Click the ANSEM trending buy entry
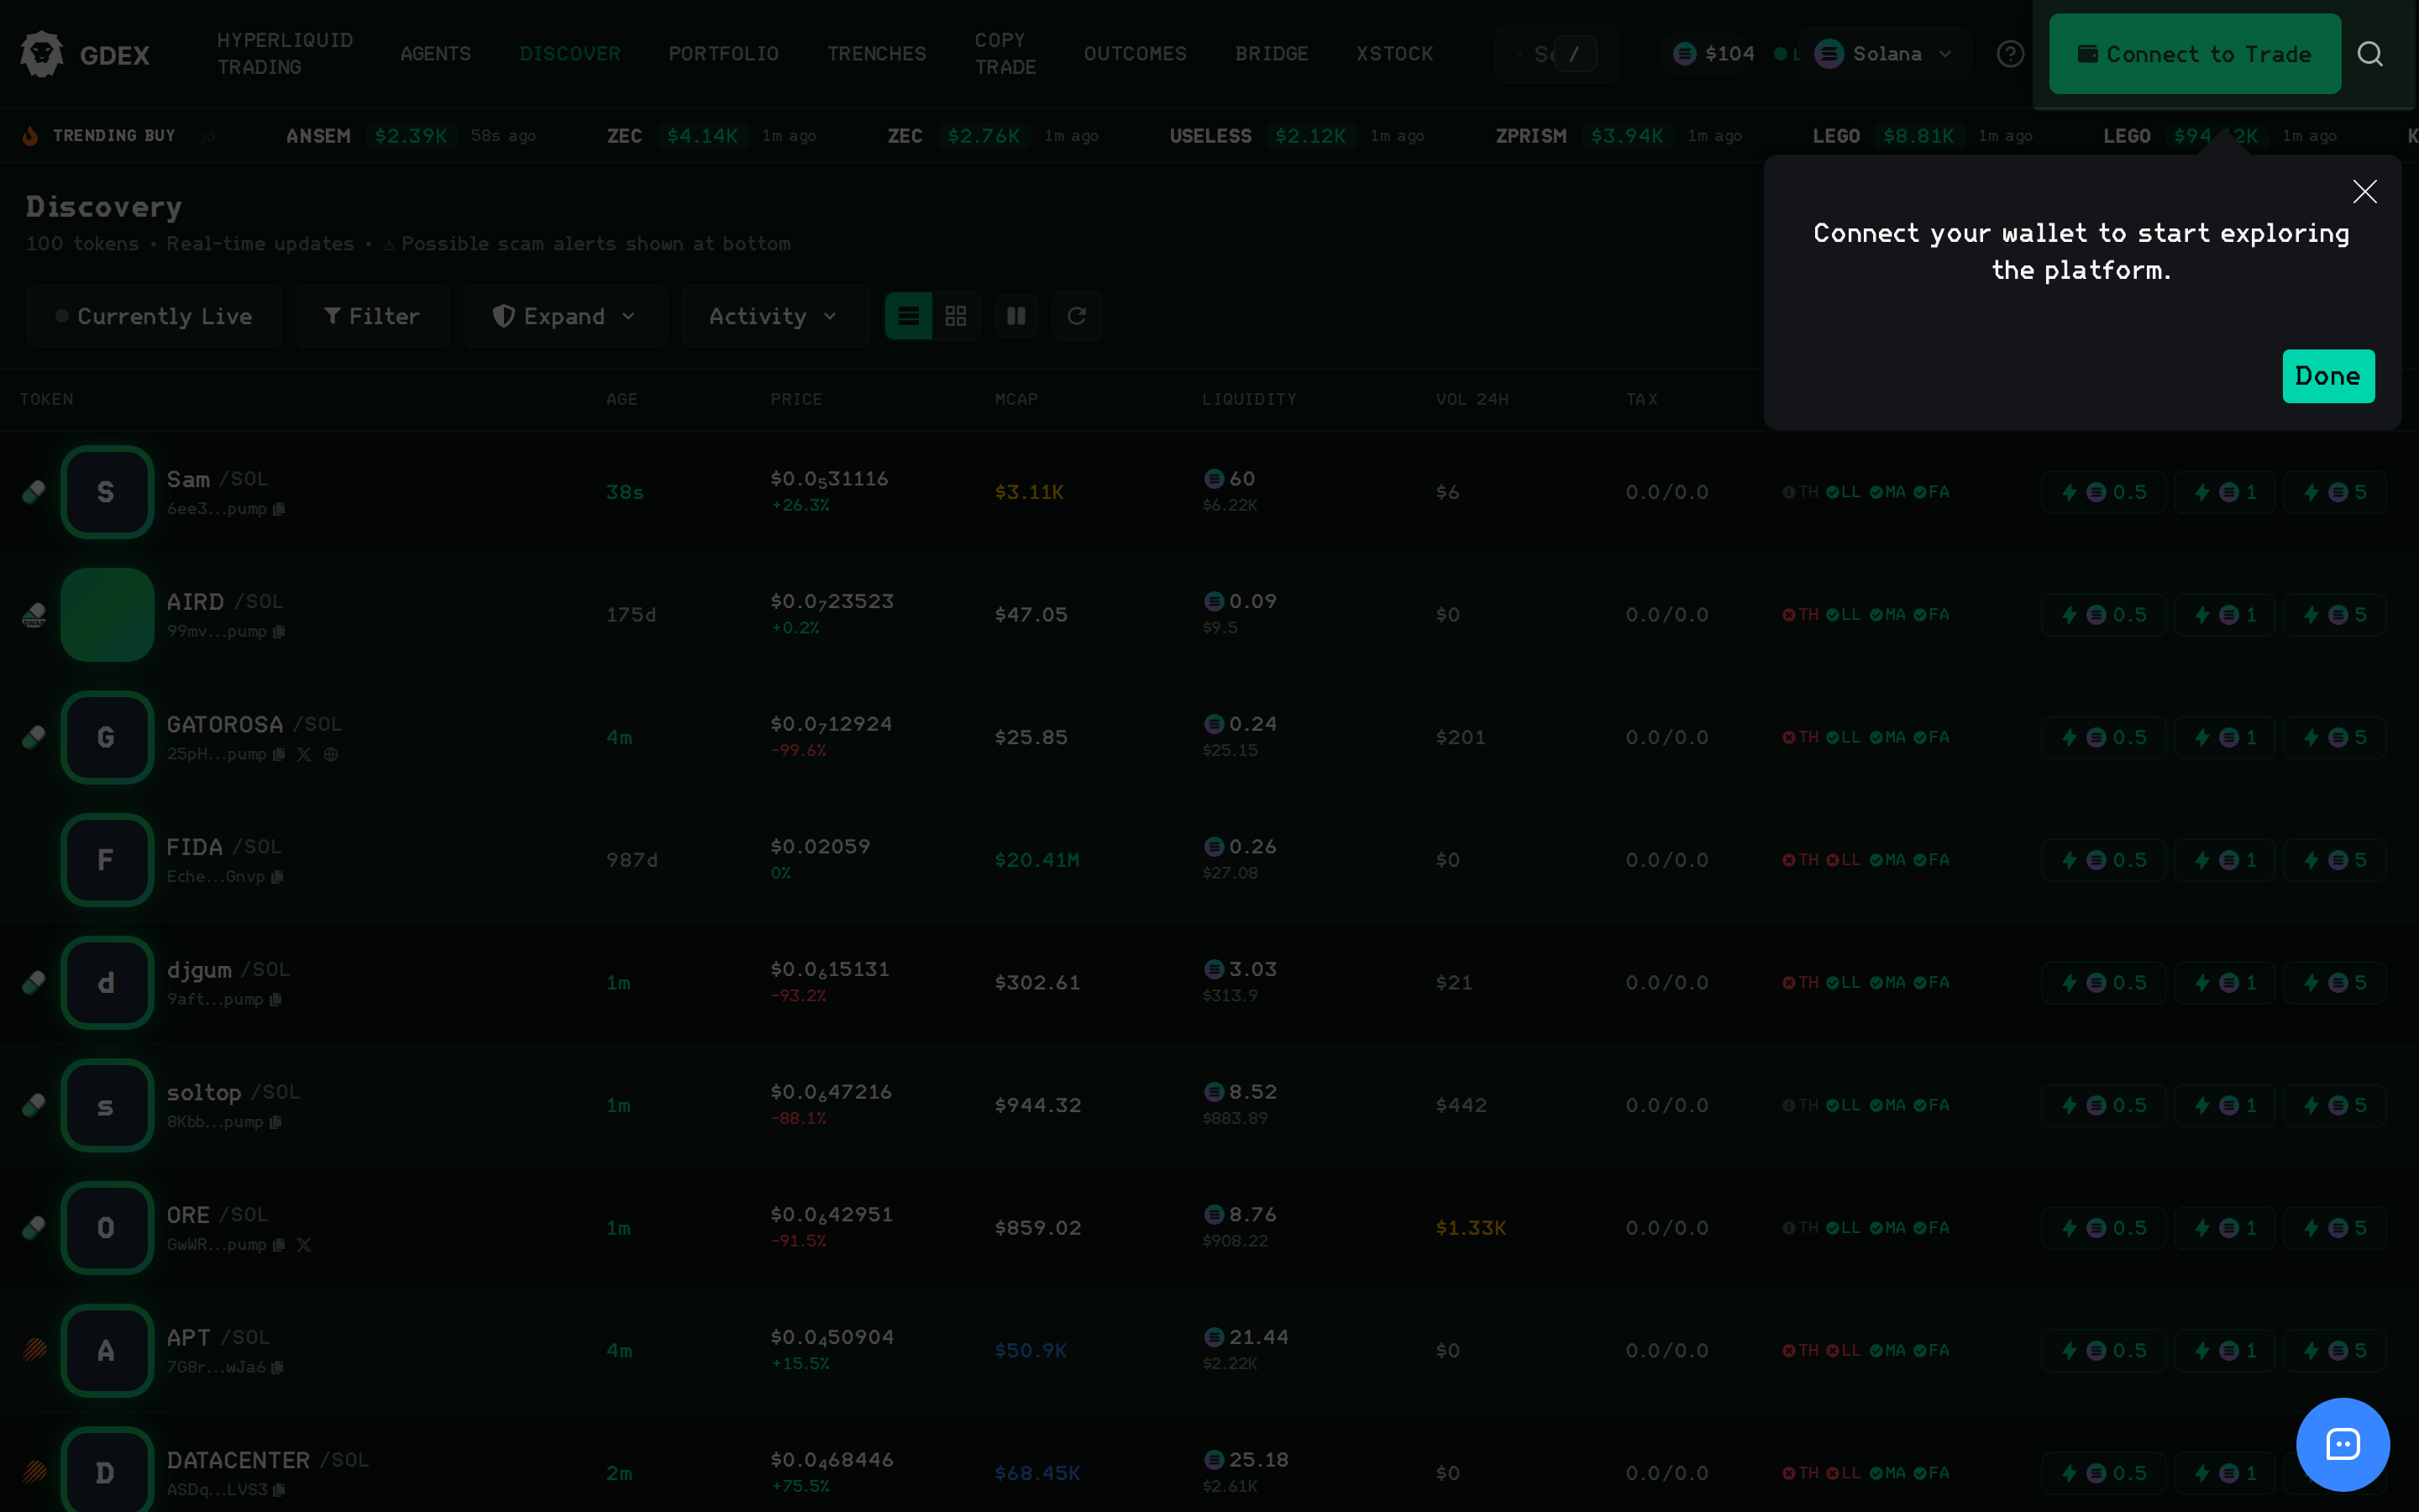This screenshot has width=2419, height=1512. [411, 136]
